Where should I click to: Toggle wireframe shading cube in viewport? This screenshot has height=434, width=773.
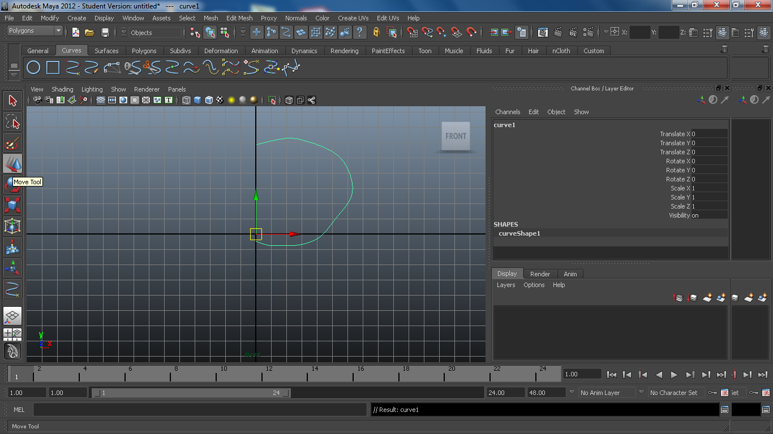[x=186, y=100]
